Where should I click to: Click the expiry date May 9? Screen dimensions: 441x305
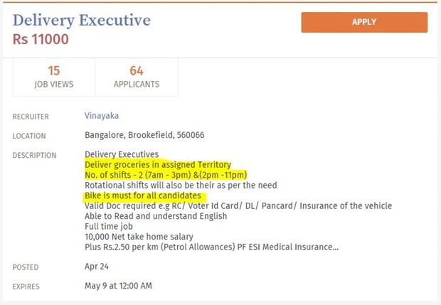pos(118,286)
